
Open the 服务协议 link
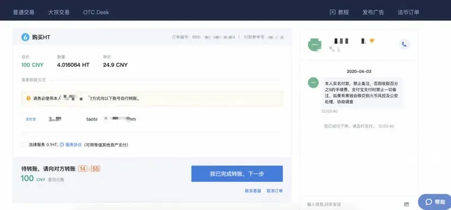(73, 145)
